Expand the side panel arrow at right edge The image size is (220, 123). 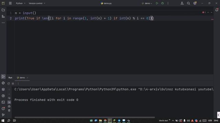pyautogui.click(x=219, y=115)
